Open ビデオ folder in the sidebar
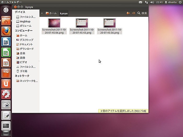The height and width of the screenshot is (137, 183). [x=22, y=62]
